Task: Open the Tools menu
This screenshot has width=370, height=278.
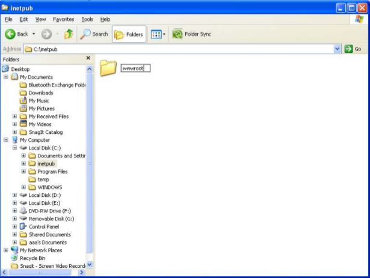Action: (87, 20)
